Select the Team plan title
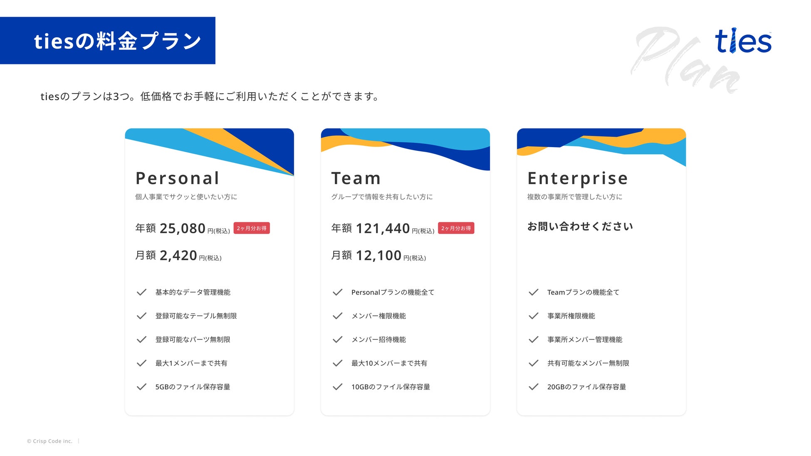Image resolution: width=811 pixels, height=456 pixels. pyautogui.click(x=356, y=178)
